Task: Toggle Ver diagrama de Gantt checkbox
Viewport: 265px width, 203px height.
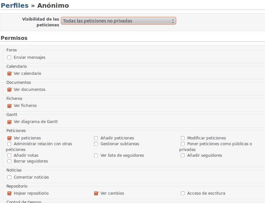Action: click(x=9, y=122)
